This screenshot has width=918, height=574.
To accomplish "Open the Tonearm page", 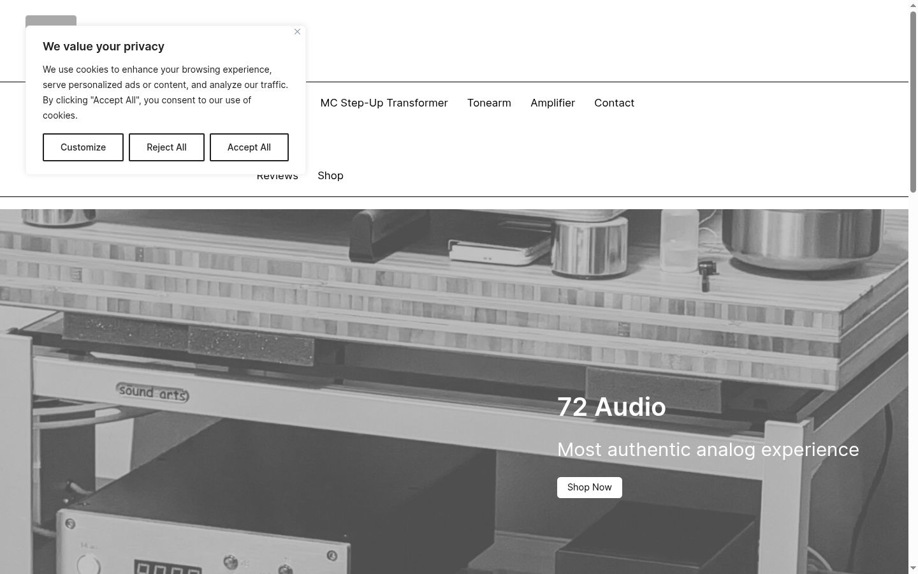I will 489,103.
